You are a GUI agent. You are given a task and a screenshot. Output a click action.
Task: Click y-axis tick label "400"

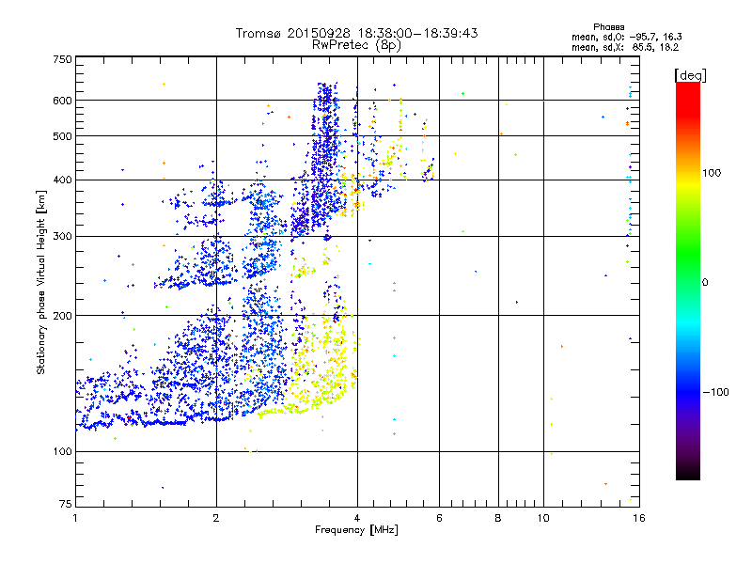[x=62, y=180]
